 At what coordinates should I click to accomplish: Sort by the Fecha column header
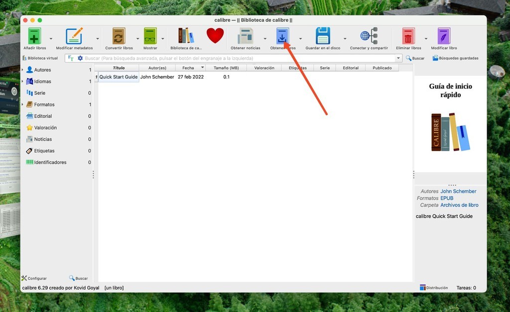point(191,68)
